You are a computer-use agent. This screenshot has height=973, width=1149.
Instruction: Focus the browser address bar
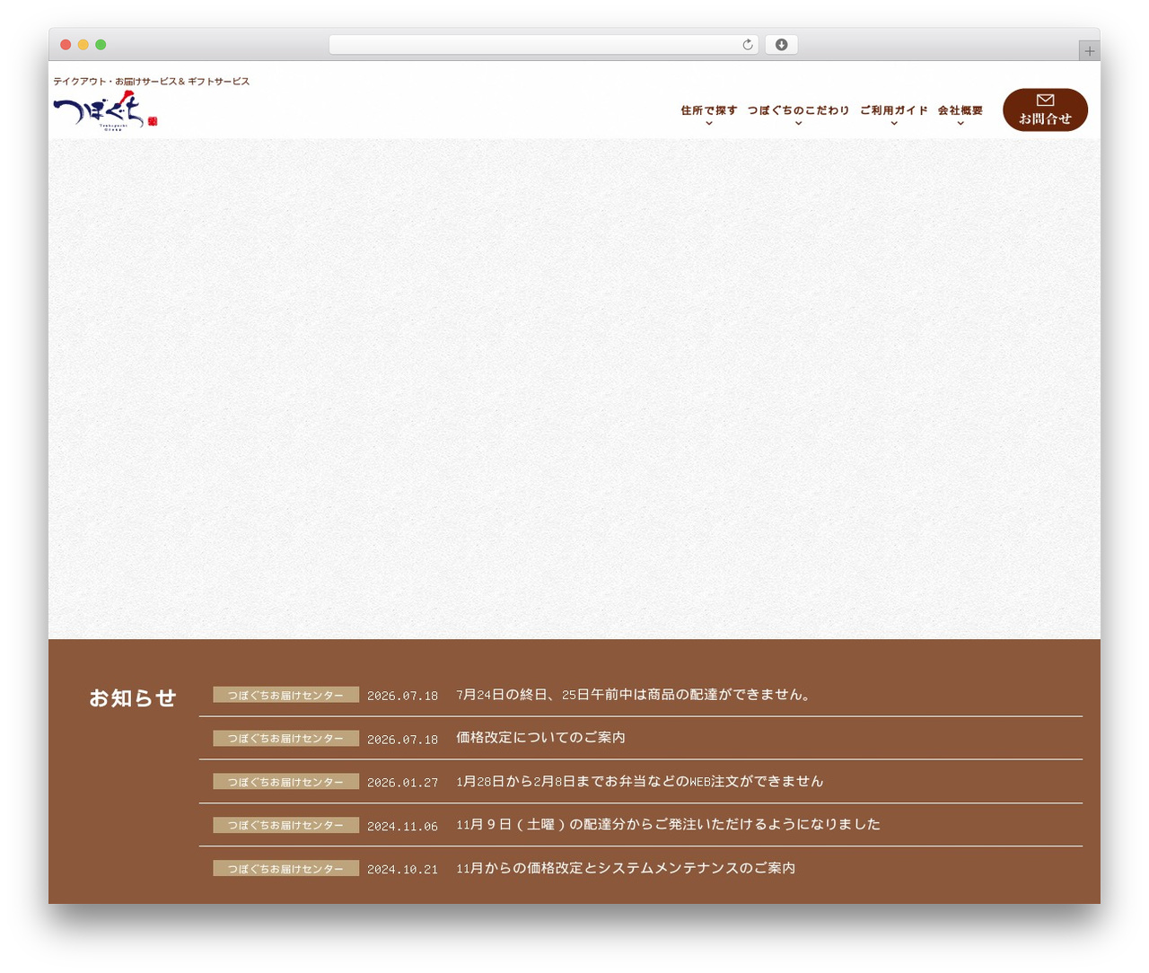pyautogui.click(x=543, y=45)
